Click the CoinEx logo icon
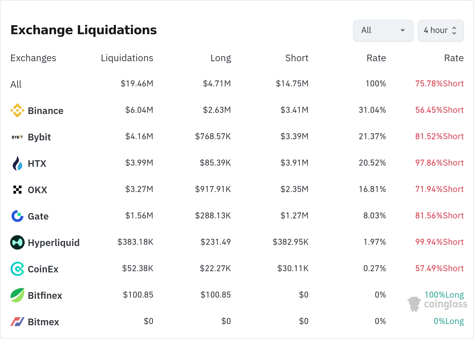Viewport: 474px width, 339px height. pyautogui.click(x=17, y=269)
